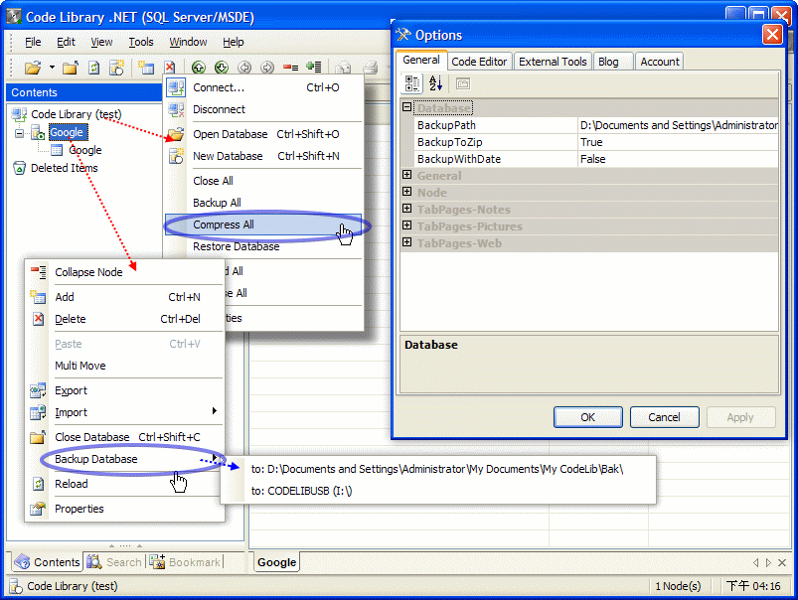Click the Open Database toolbar icon
The height and width of the screenshot is (600, 798).
(x=33, y=68)
